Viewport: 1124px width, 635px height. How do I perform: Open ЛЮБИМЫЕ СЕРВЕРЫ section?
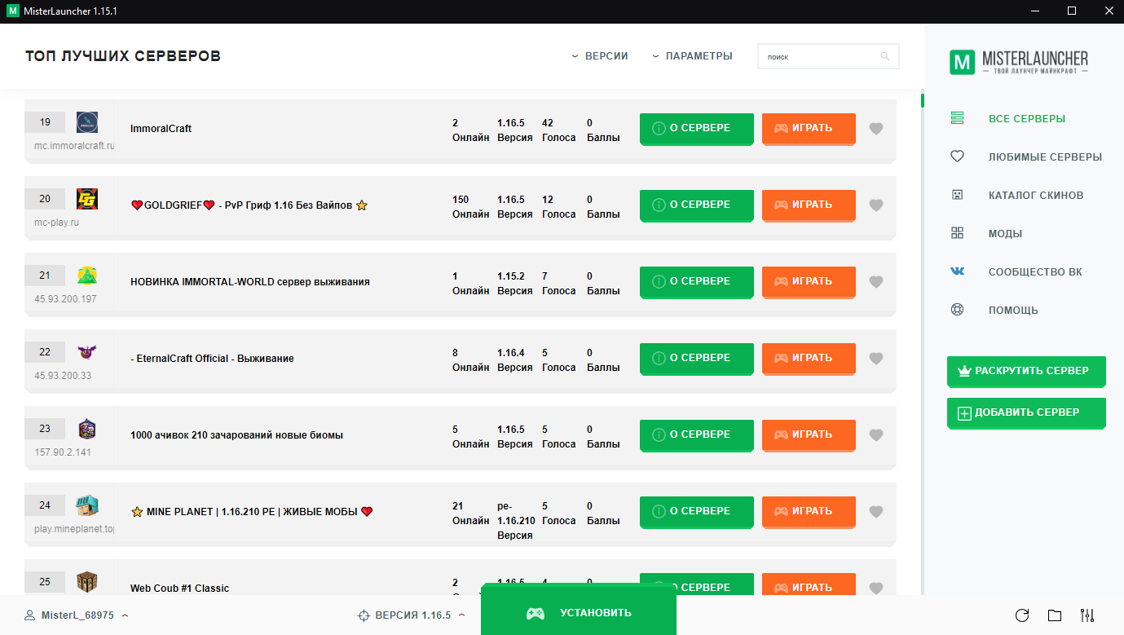point(1045,157)
